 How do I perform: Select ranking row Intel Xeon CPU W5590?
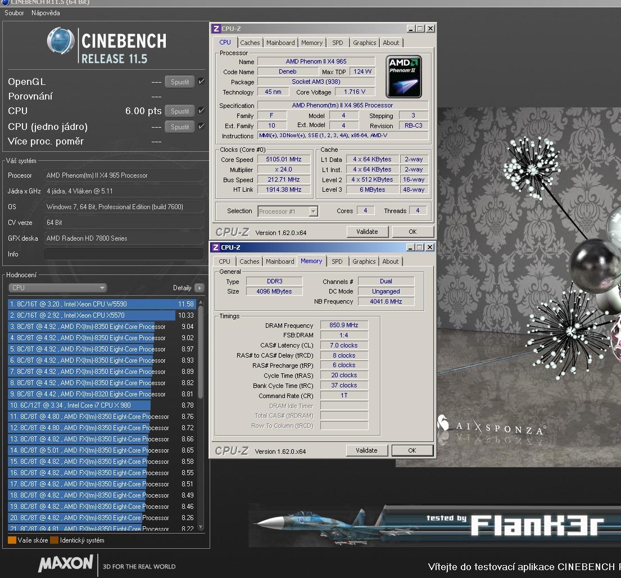102,304
